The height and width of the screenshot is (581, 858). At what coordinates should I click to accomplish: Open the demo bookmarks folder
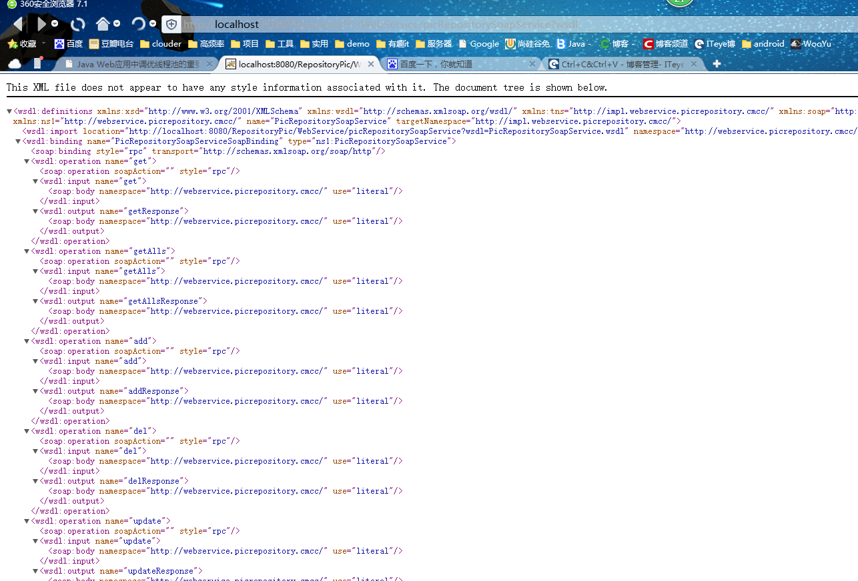(352, 43)
